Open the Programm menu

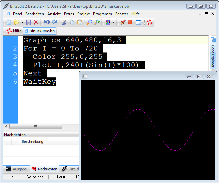[x=102, y=14]
